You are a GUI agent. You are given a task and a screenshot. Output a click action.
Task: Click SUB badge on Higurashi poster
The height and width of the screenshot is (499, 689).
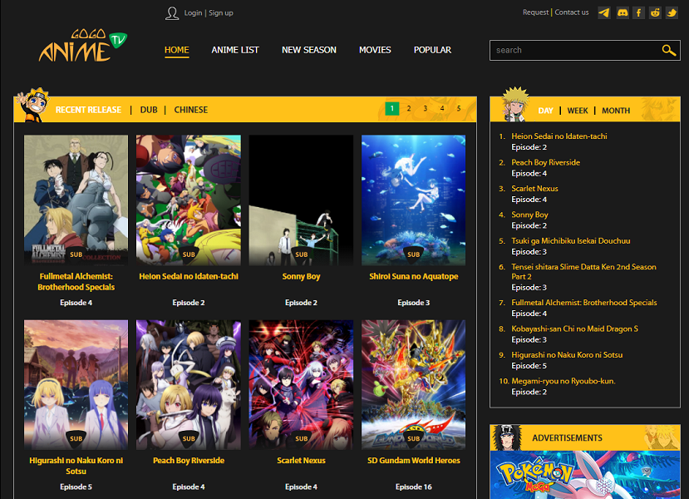[x=76, y=439]
